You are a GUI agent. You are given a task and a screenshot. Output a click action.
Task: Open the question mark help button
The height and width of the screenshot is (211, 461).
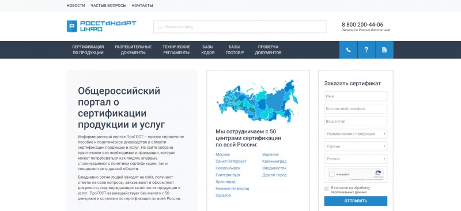pos(366,50)
